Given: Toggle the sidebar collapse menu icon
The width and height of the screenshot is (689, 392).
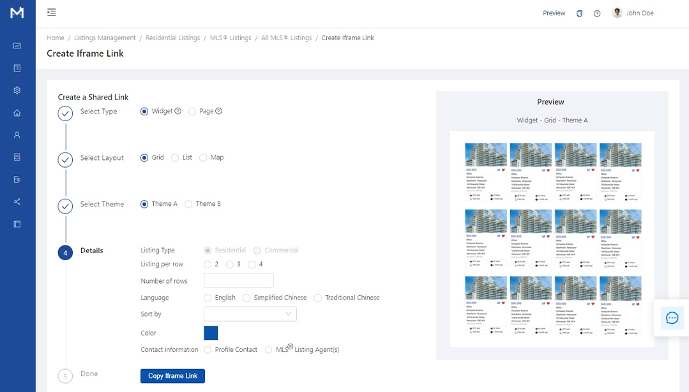Looking at the screenshot, I should 52,12.
